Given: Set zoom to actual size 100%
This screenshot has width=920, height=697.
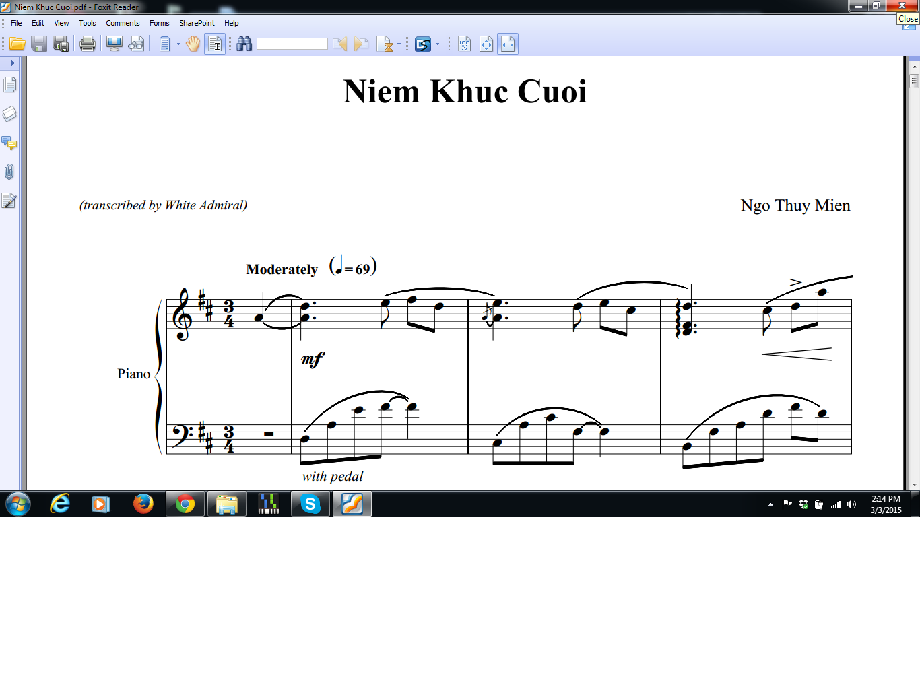Looking at the screenshot, I should (x=465, y=44).
